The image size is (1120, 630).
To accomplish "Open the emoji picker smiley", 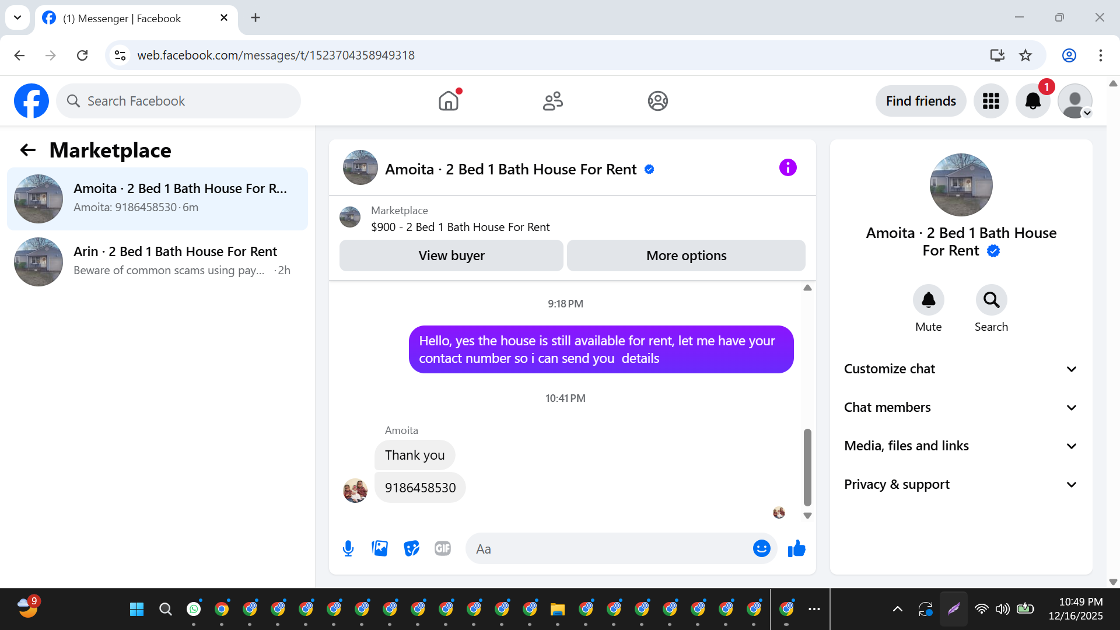I will [x=761, y=548].
